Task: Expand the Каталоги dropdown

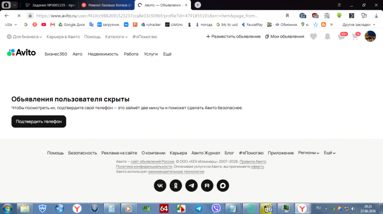Action: 116,37
